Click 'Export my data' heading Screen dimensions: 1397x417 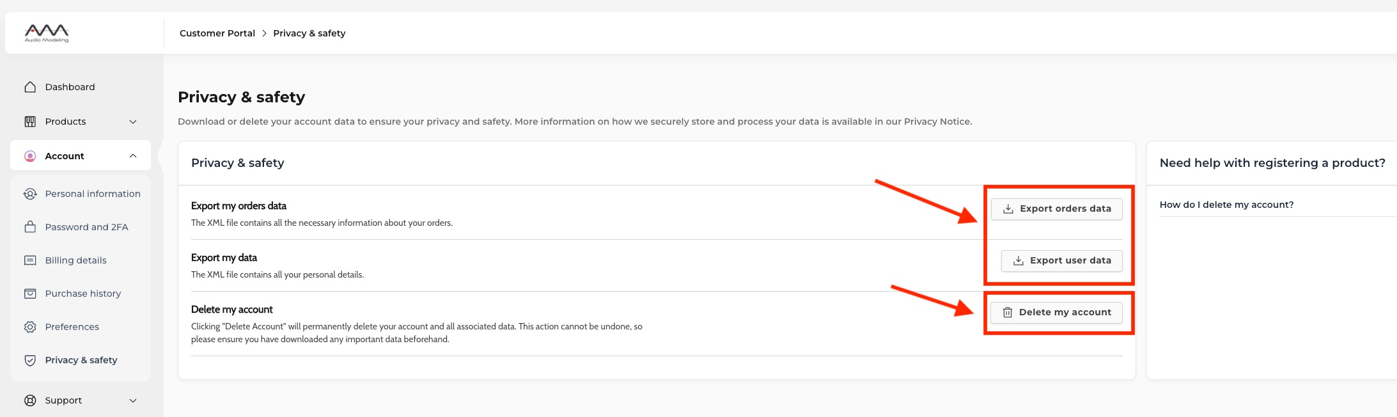point(224,258)
